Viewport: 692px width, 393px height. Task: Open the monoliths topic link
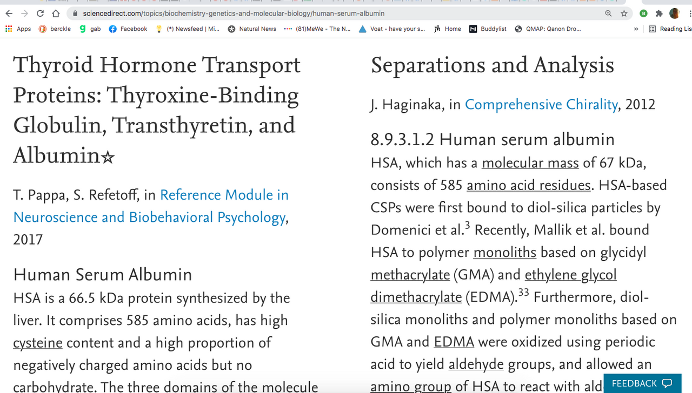[x=505, y=252]
